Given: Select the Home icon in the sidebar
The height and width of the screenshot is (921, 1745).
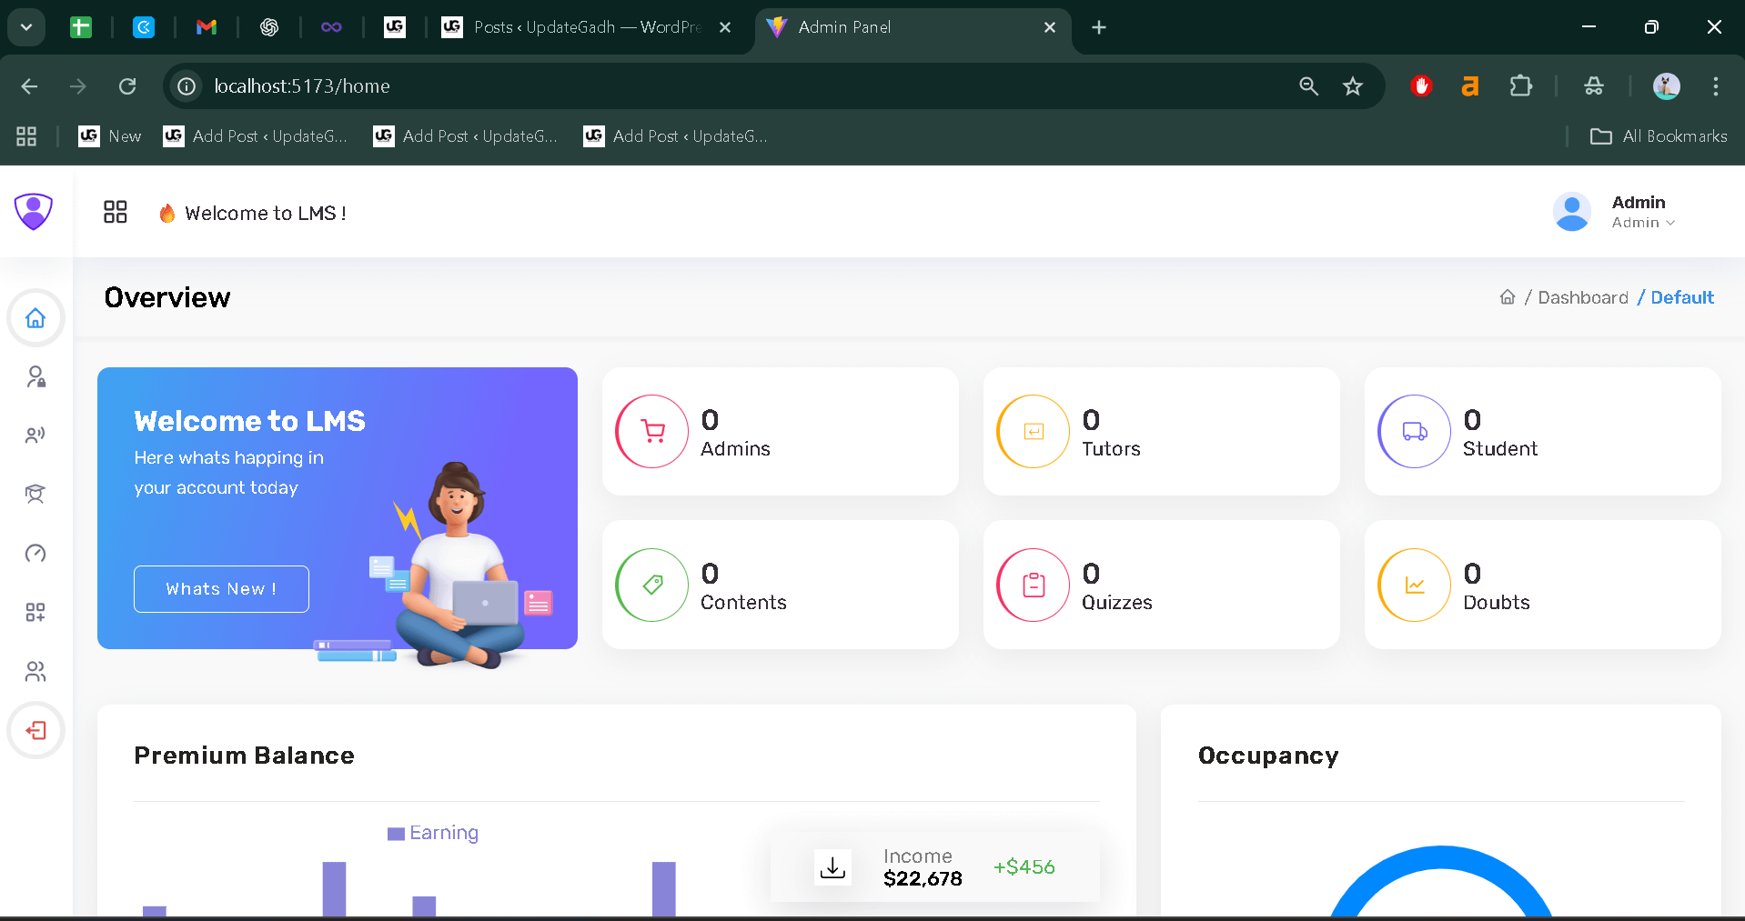Looking at the screenshot, I should tap(35, 318).
